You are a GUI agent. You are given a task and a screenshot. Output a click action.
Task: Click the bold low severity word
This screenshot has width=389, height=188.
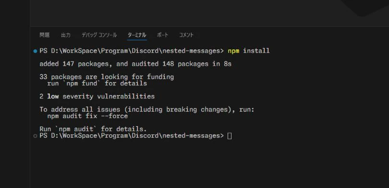click(x=53, y=96)
